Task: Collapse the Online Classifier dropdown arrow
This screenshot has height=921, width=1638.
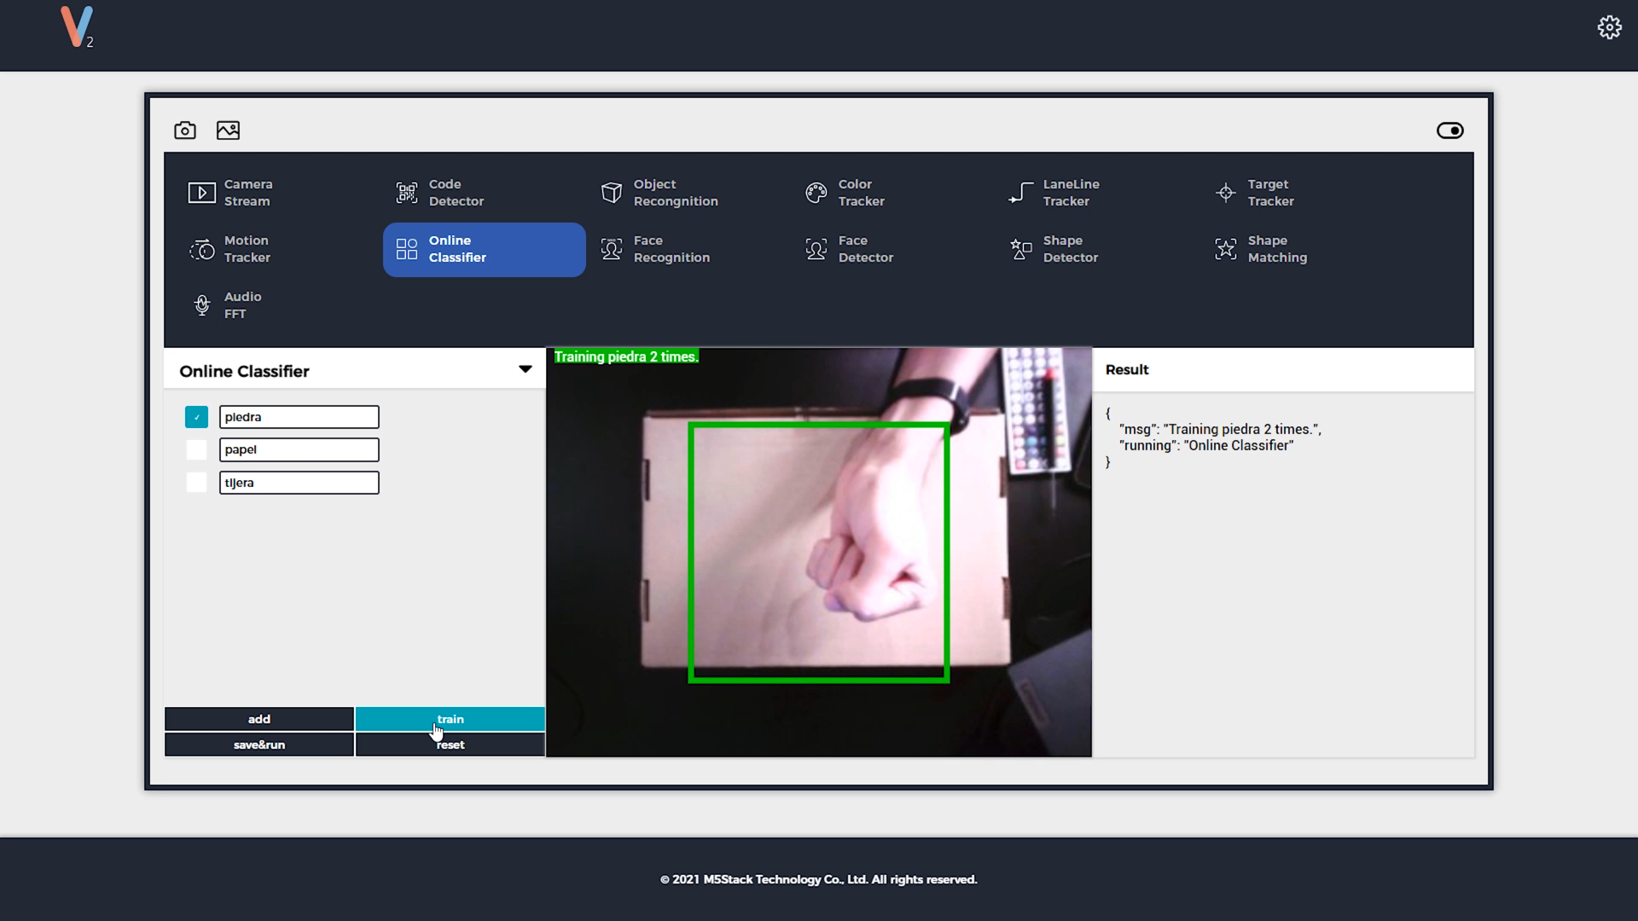Action: [x=525, y=369]
